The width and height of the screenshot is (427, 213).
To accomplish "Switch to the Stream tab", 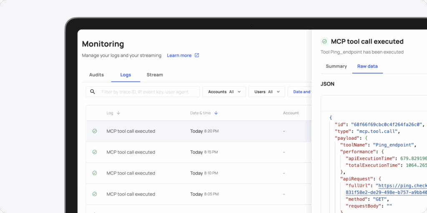I will click(x=155, y=75).
